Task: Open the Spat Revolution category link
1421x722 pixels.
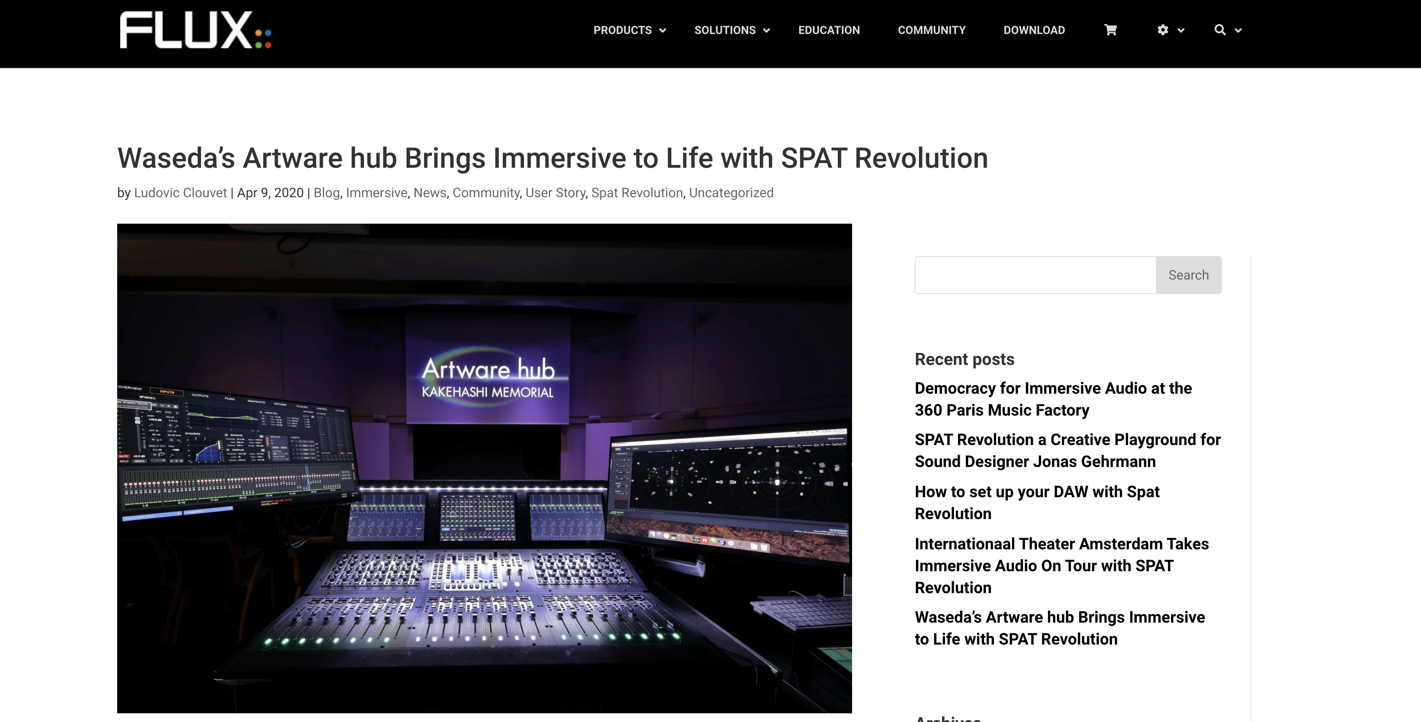Action: [x=637, y=193]
